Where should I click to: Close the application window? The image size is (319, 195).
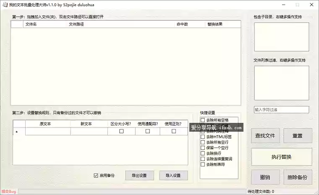(311, 5)
